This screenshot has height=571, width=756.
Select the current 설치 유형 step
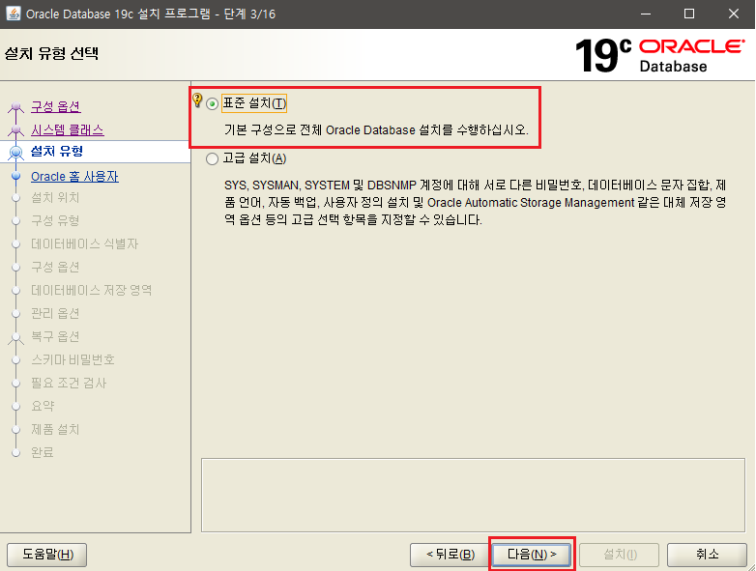coord(57,152)
